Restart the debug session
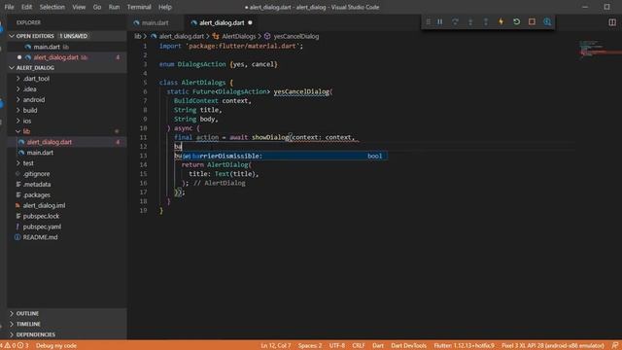This screenshot has width=622, height=350. coord(516,21)
